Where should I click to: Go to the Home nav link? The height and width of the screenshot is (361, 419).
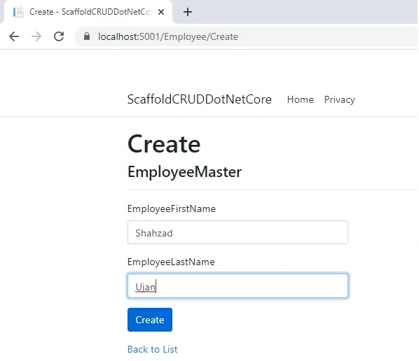301,99
